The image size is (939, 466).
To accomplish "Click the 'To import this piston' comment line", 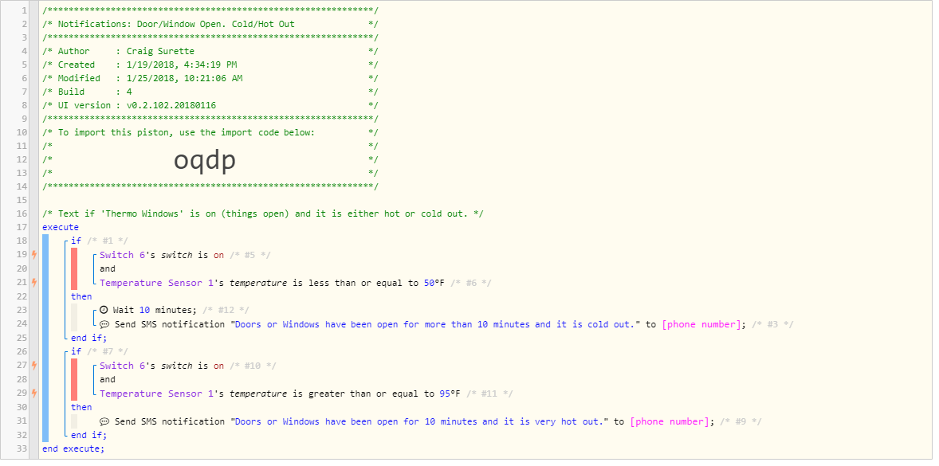I will (210, 132).
